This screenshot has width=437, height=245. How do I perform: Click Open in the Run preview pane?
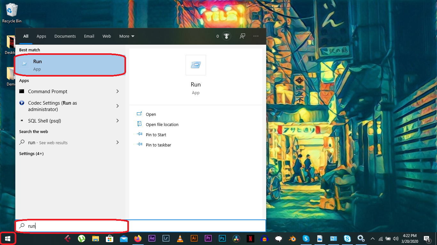(151, 114)
